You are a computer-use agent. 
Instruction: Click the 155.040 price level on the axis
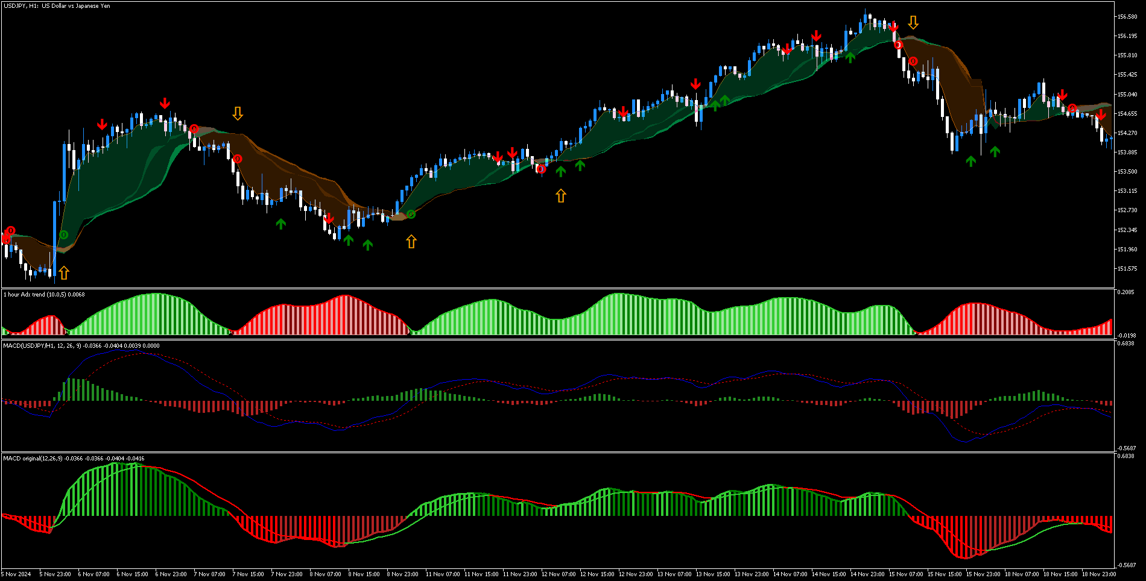click(1127, 94)
